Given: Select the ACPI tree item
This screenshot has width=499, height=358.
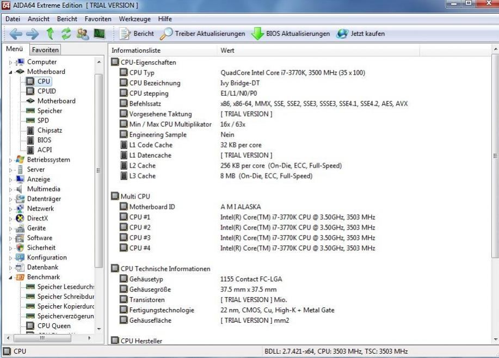Looking at the screenshot, I should 45,150.
